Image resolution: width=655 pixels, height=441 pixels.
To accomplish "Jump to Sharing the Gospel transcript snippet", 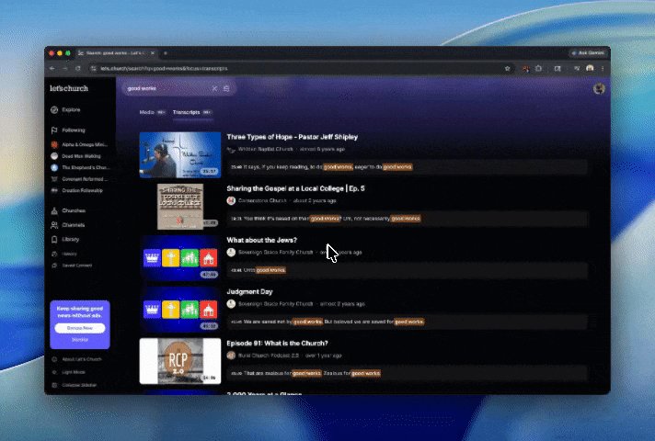I will click(x=407, y=219).
